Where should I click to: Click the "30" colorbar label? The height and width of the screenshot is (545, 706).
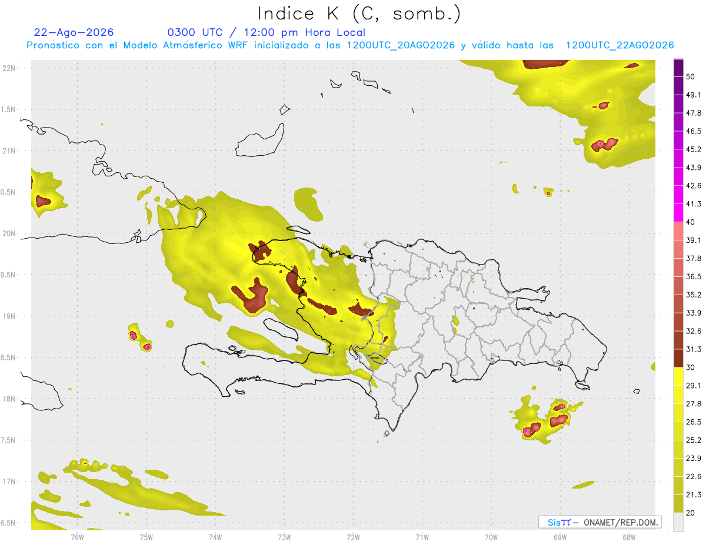tap(691, 367)
